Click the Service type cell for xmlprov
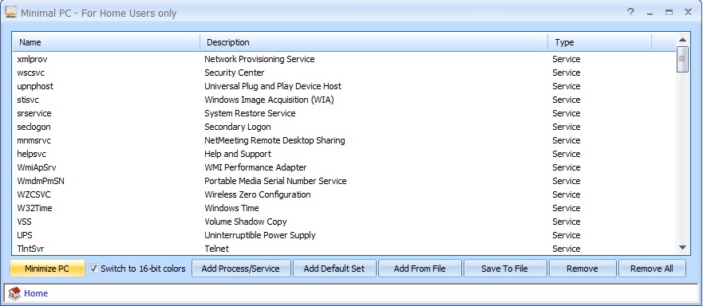Viewport: 703px width, 306px height. point(567,59)
